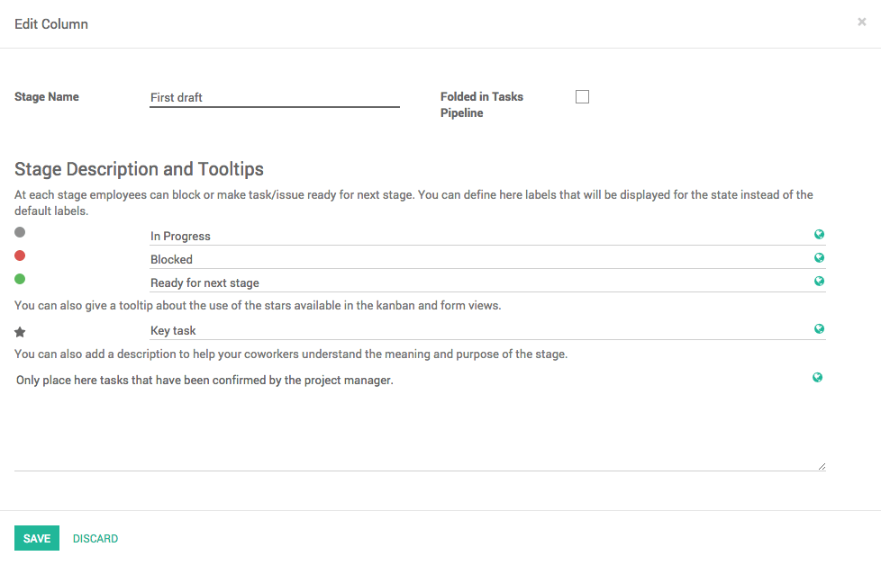Open translation globe for the stage description

(817, 378)
